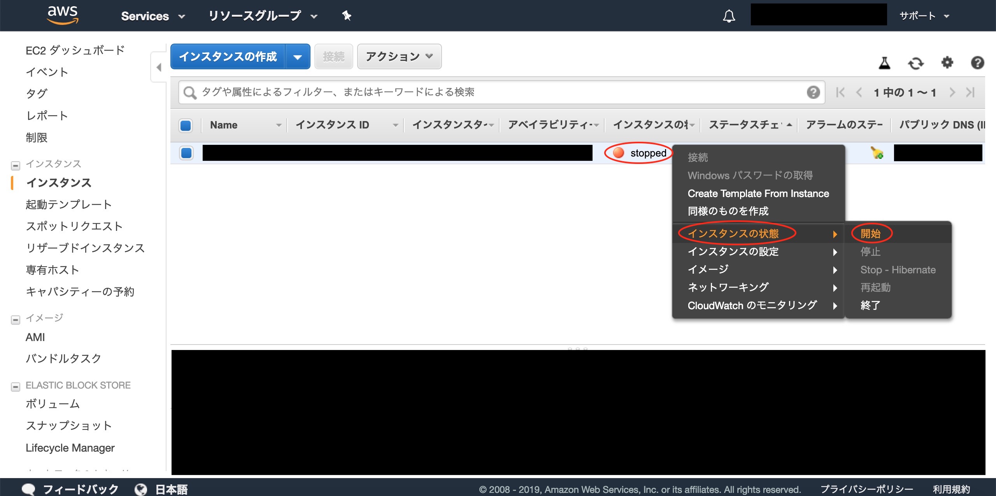Open the サポート dropdown
Screen dimensions: 996x496
coord(924,16)
